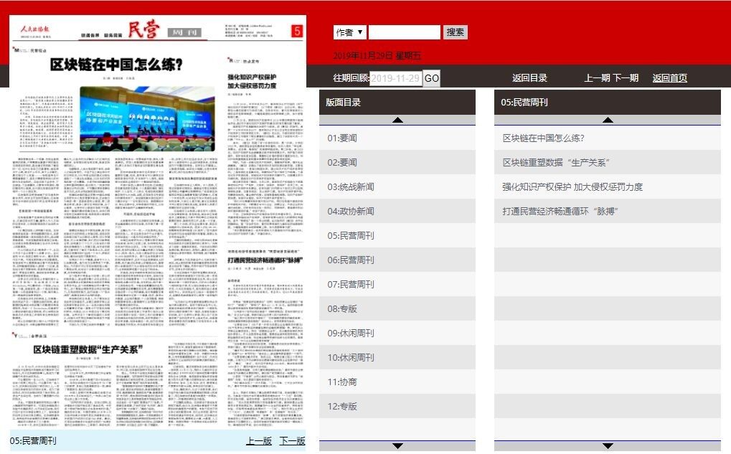Click the GO button
The image size is (731, 454).
tap(431, 78)
